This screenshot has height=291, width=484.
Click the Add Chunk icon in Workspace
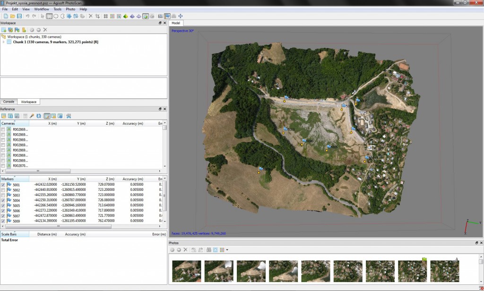[4, 30]
